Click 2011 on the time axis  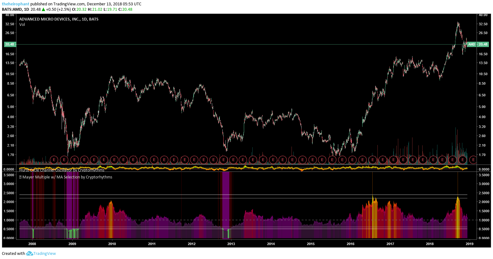pos(152,244)
